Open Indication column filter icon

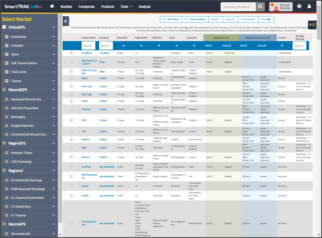[159, 46]
